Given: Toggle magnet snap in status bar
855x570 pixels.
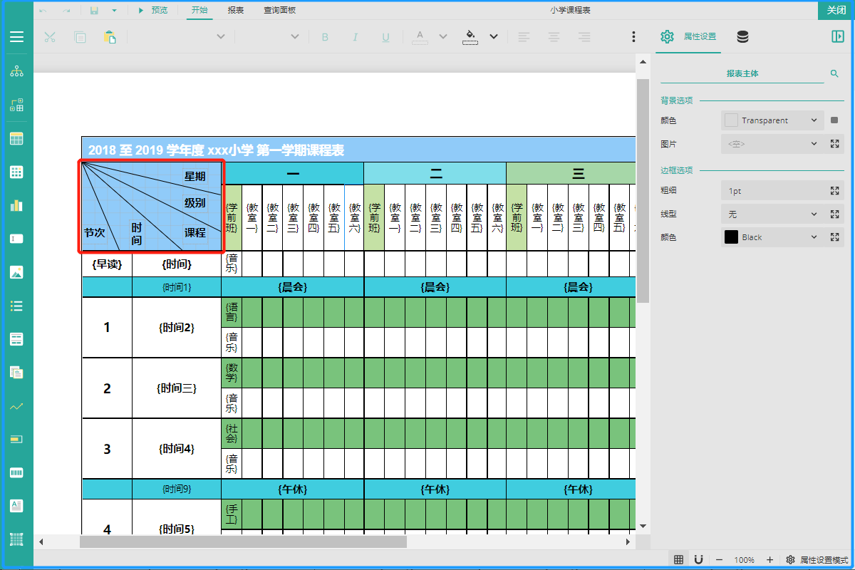Looking at the screenshot, I should click(698, 560).
